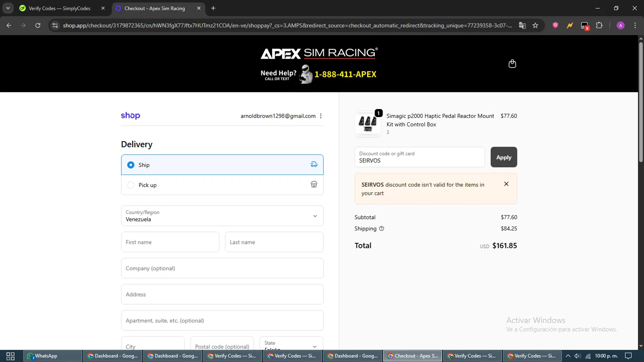Screen dimensions: 644x362
Task: Click the Simagic p2000 product title
Action: click(440, 120)
